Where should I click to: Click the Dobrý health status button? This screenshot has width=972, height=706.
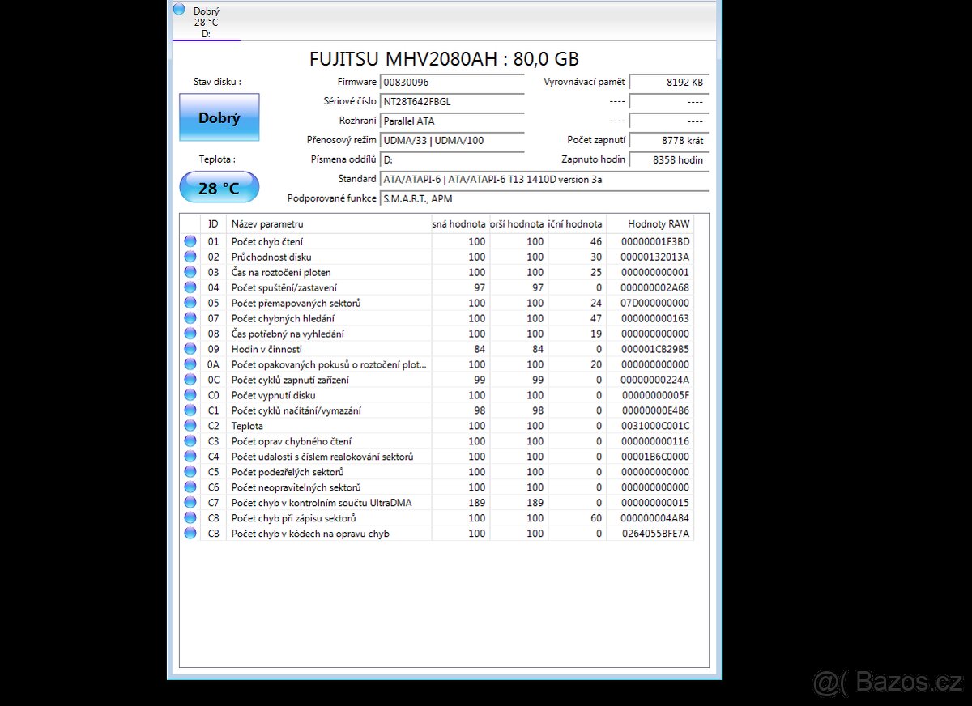pos(220,117)
